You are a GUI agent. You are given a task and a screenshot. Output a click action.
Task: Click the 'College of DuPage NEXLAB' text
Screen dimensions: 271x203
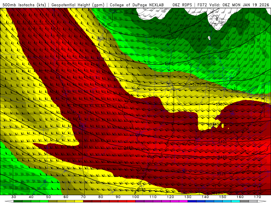[x=137, y=5]
